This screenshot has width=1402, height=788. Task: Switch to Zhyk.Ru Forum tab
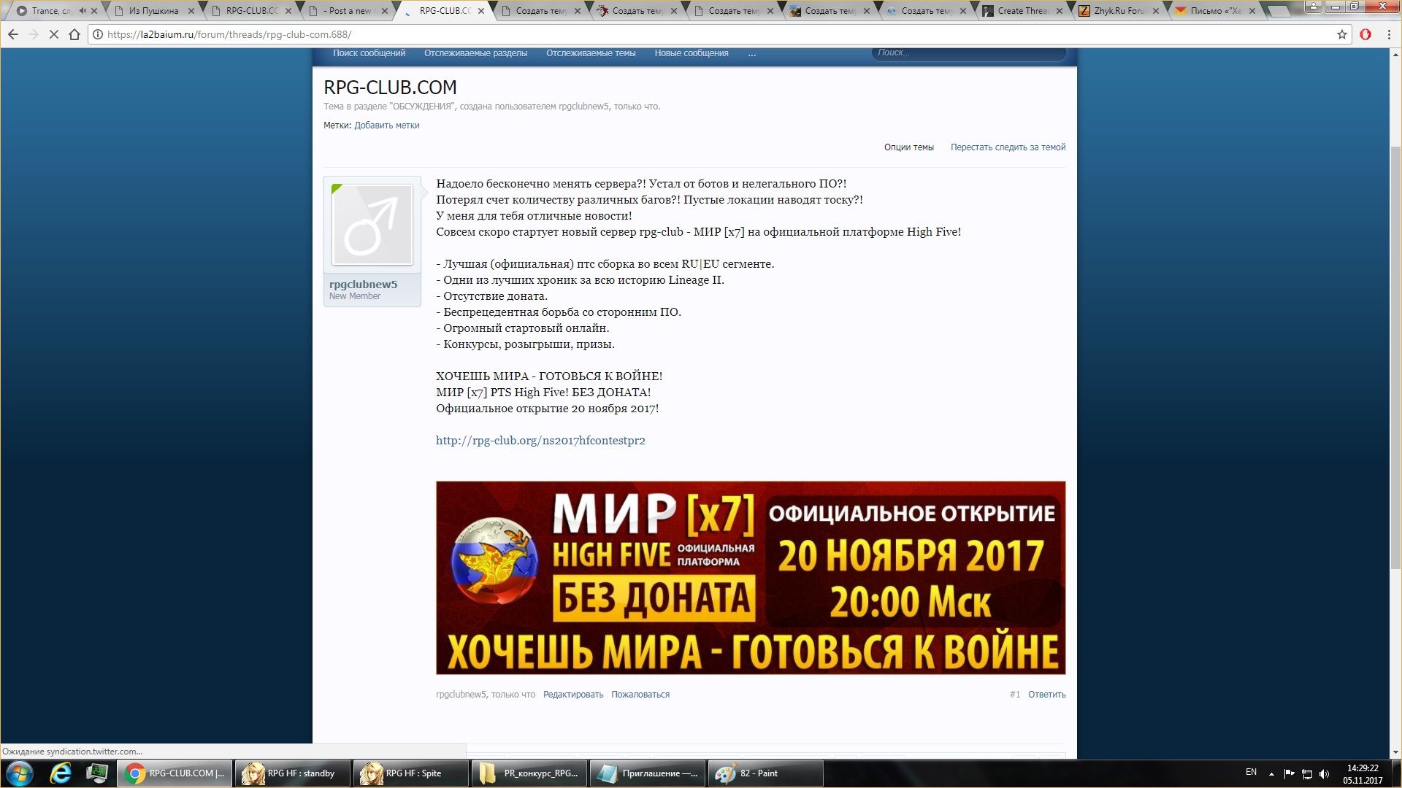click(1117, 11)
